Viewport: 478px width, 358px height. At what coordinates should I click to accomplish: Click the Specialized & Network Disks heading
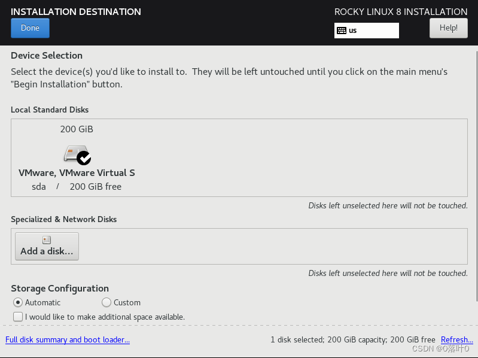tap(63, 219)
